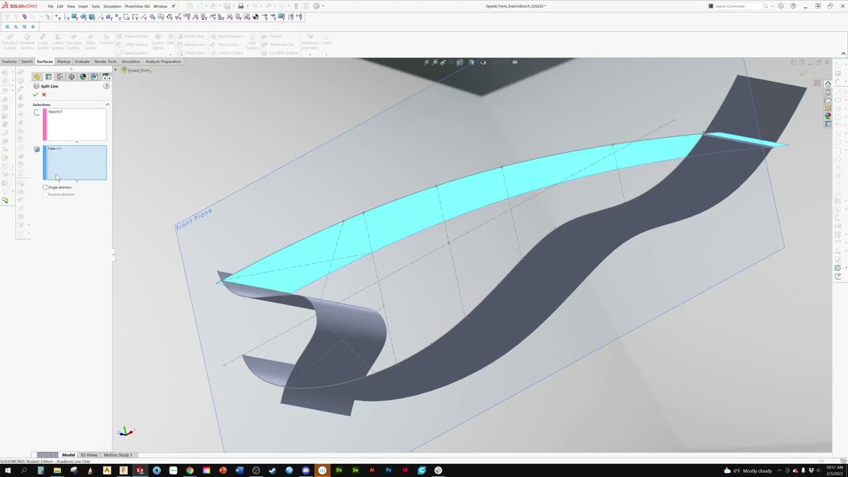This screenshot has width=848, height=477.
Task: Switch to Evaluate ribbon tab
Action: point(82,62)
